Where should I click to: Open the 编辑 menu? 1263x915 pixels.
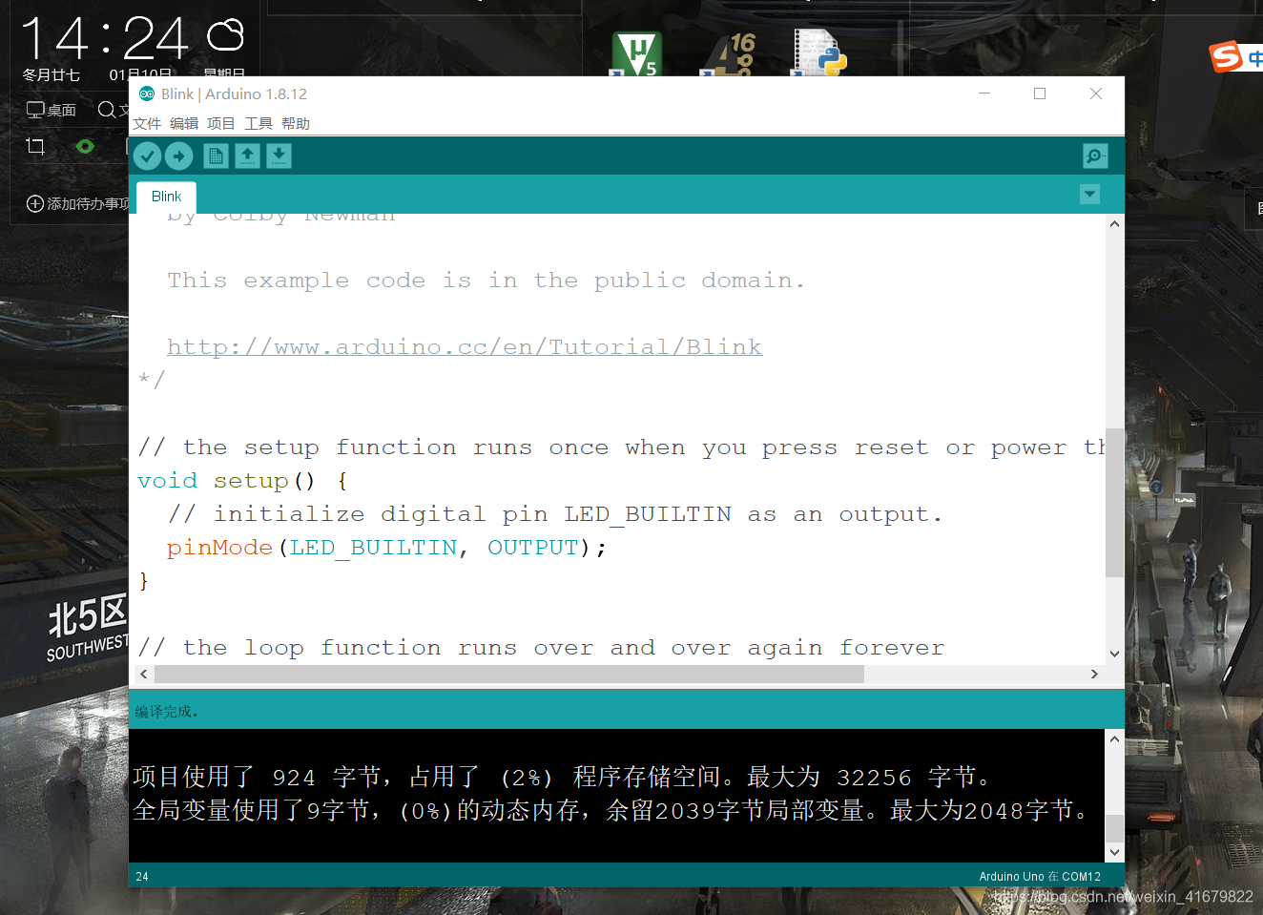(184, 123)
